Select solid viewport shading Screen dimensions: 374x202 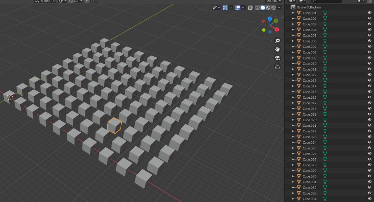coord(263,7)
